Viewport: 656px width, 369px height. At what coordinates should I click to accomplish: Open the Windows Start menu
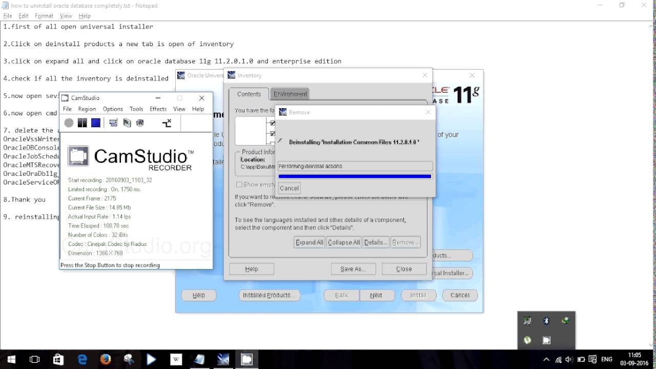pyautogui.click(x=11, y=359)
